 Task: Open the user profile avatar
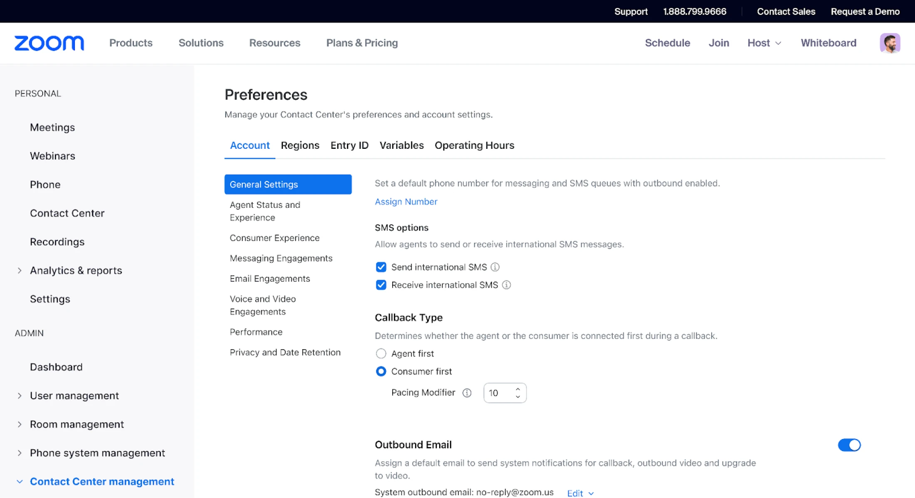890,43
